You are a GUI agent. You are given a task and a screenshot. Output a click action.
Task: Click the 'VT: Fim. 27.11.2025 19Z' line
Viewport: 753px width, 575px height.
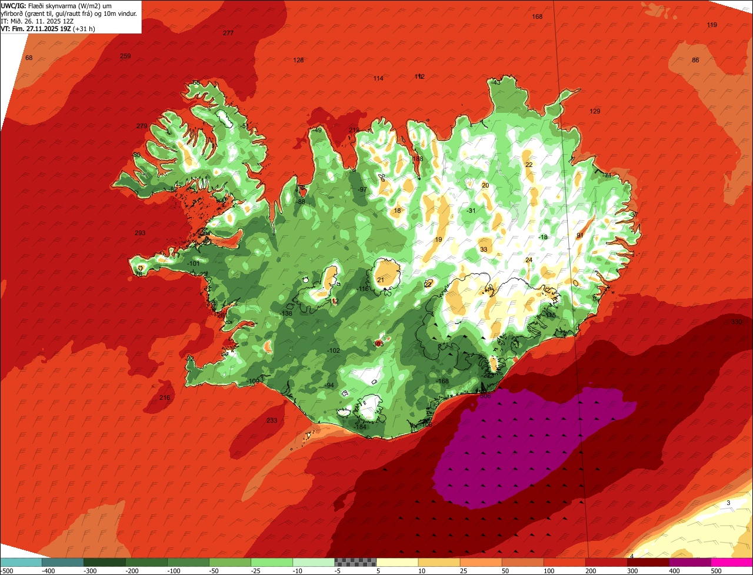(48, 29)
